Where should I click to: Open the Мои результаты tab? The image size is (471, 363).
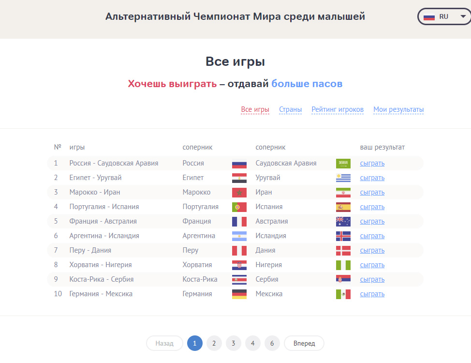point(398,109)
